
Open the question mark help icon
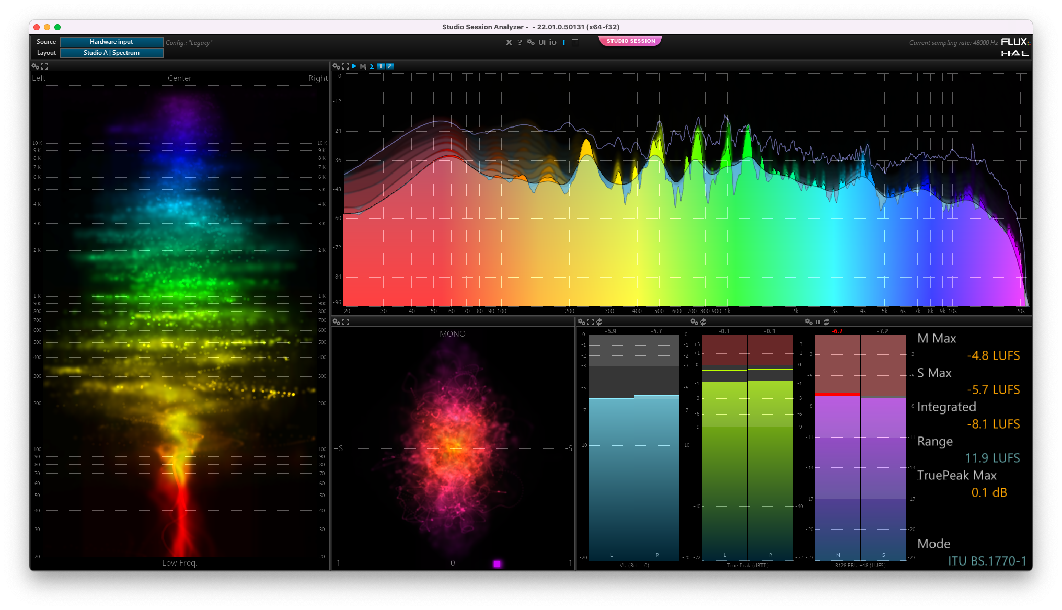520,42
